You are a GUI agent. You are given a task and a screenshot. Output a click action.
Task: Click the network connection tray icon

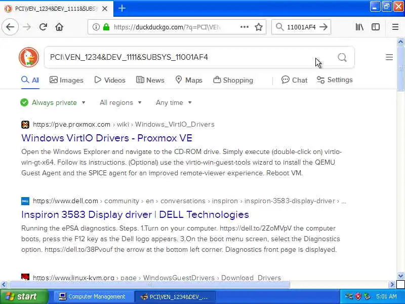click(349, 296)
